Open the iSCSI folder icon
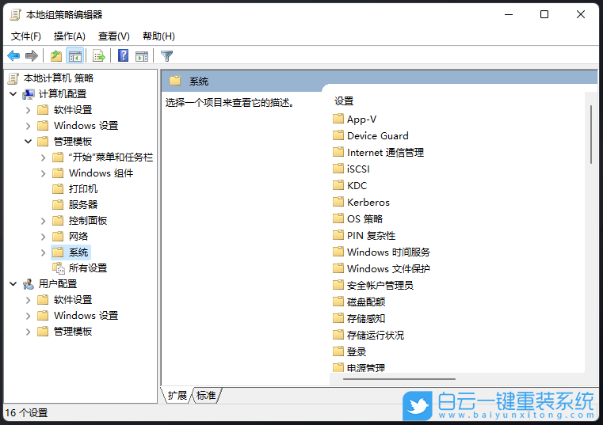603x425 pixels. (338, 169)
